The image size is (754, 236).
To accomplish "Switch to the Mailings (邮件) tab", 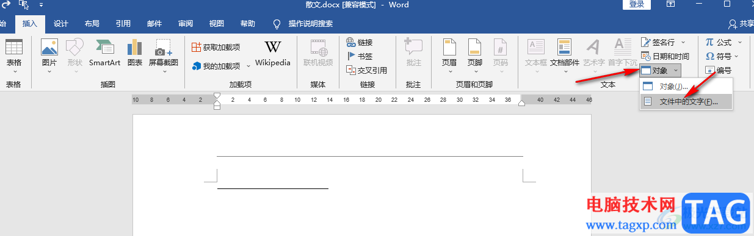I will tap(154, 24).
